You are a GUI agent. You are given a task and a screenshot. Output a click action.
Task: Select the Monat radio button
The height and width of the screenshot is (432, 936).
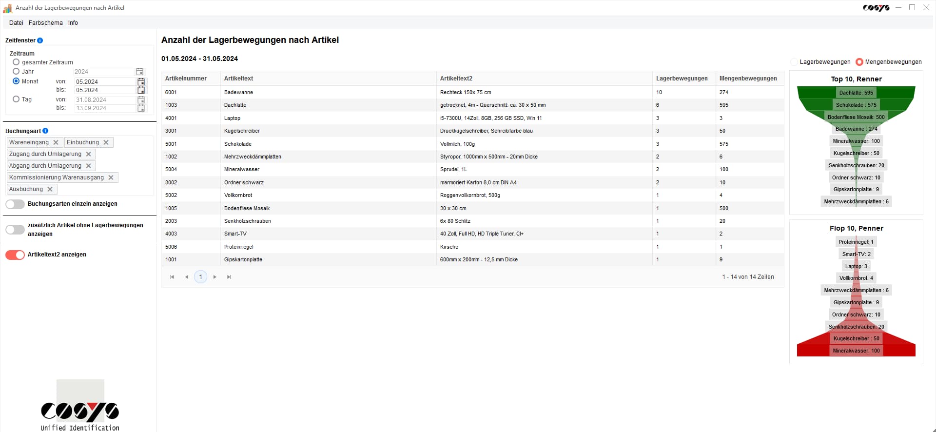[16, 81]
